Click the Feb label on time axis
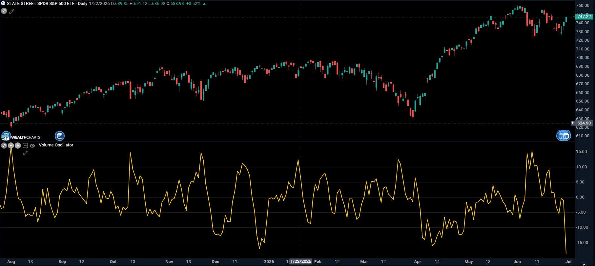Viewport: 595px width, 266px height. 318,262
